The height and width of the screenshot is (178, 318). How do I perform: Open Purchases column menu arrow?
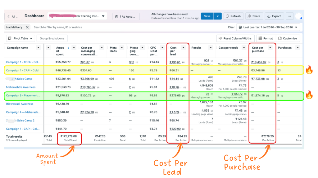click(x=298, y=48)
